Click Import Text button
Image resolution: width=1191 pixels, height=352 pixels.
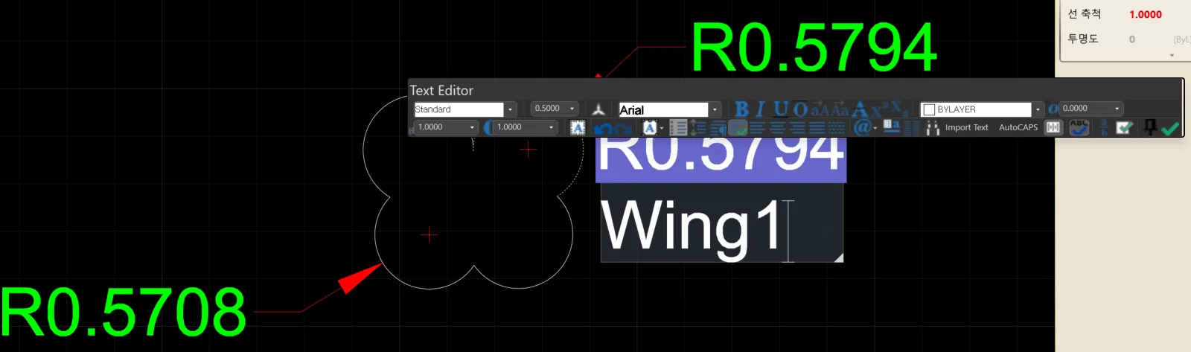click(x=966, y=128)
